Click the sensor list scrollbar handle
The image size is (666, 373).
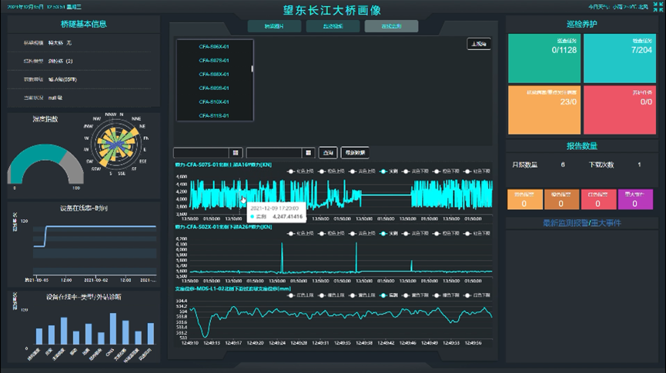point(253,69)
